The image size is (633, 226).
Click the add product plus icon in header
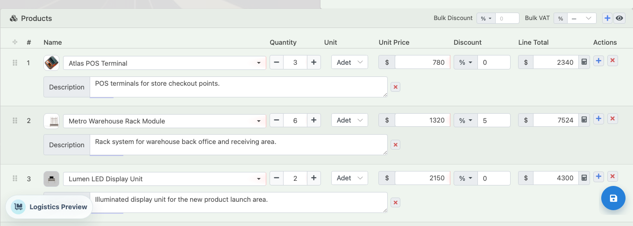click(607, 18)
